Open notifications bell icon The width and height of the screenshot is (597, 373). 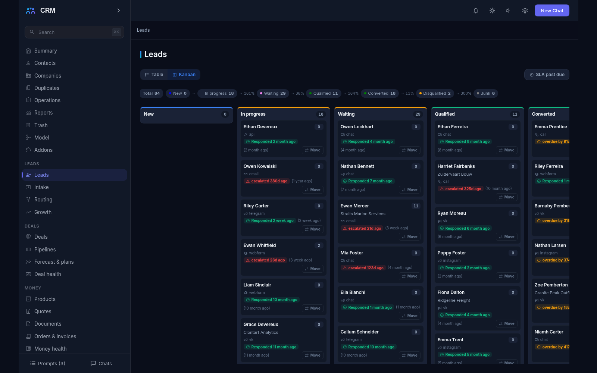tap(476, 10)
